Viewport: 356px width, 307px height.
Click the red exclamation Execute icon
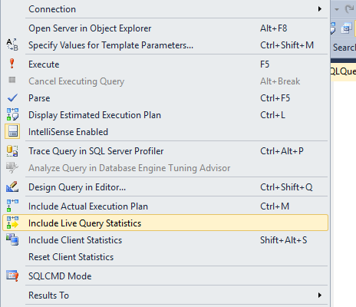click(x=12, y=64)
